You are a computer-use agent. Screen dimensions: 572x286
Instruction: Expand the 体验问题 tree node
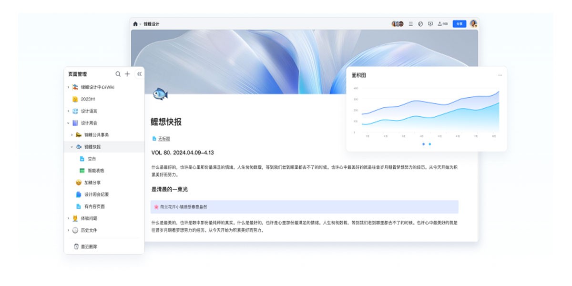[x=68, y=218]
